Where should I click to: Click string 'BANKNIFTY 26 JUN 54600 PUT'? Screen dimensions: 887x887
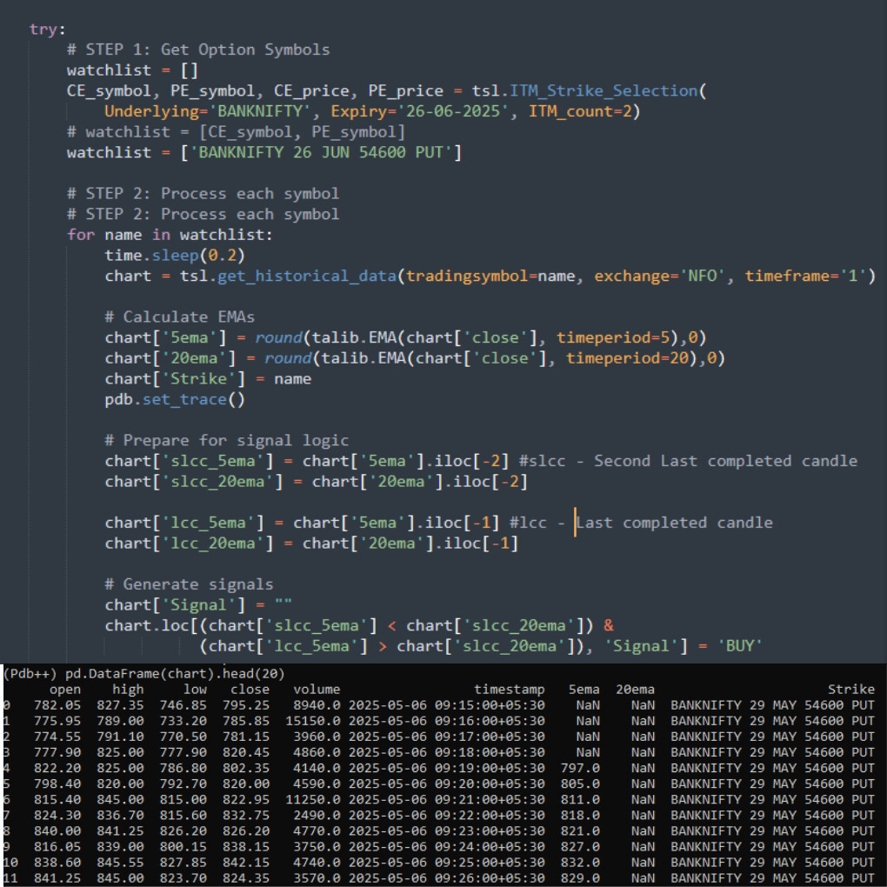pyautogui.click(x=321, y=153)
